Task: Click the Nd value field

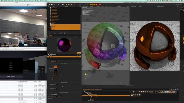Action: pos(56,74)
